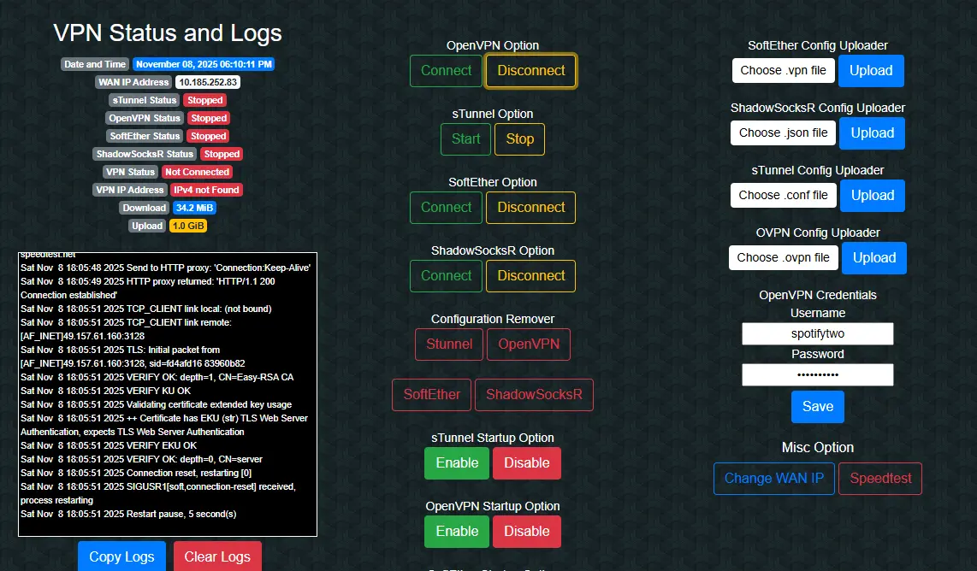The image size is (977, 571).
Task: Click the sTunnel Status Stopped badge
Action: (205, 100)
